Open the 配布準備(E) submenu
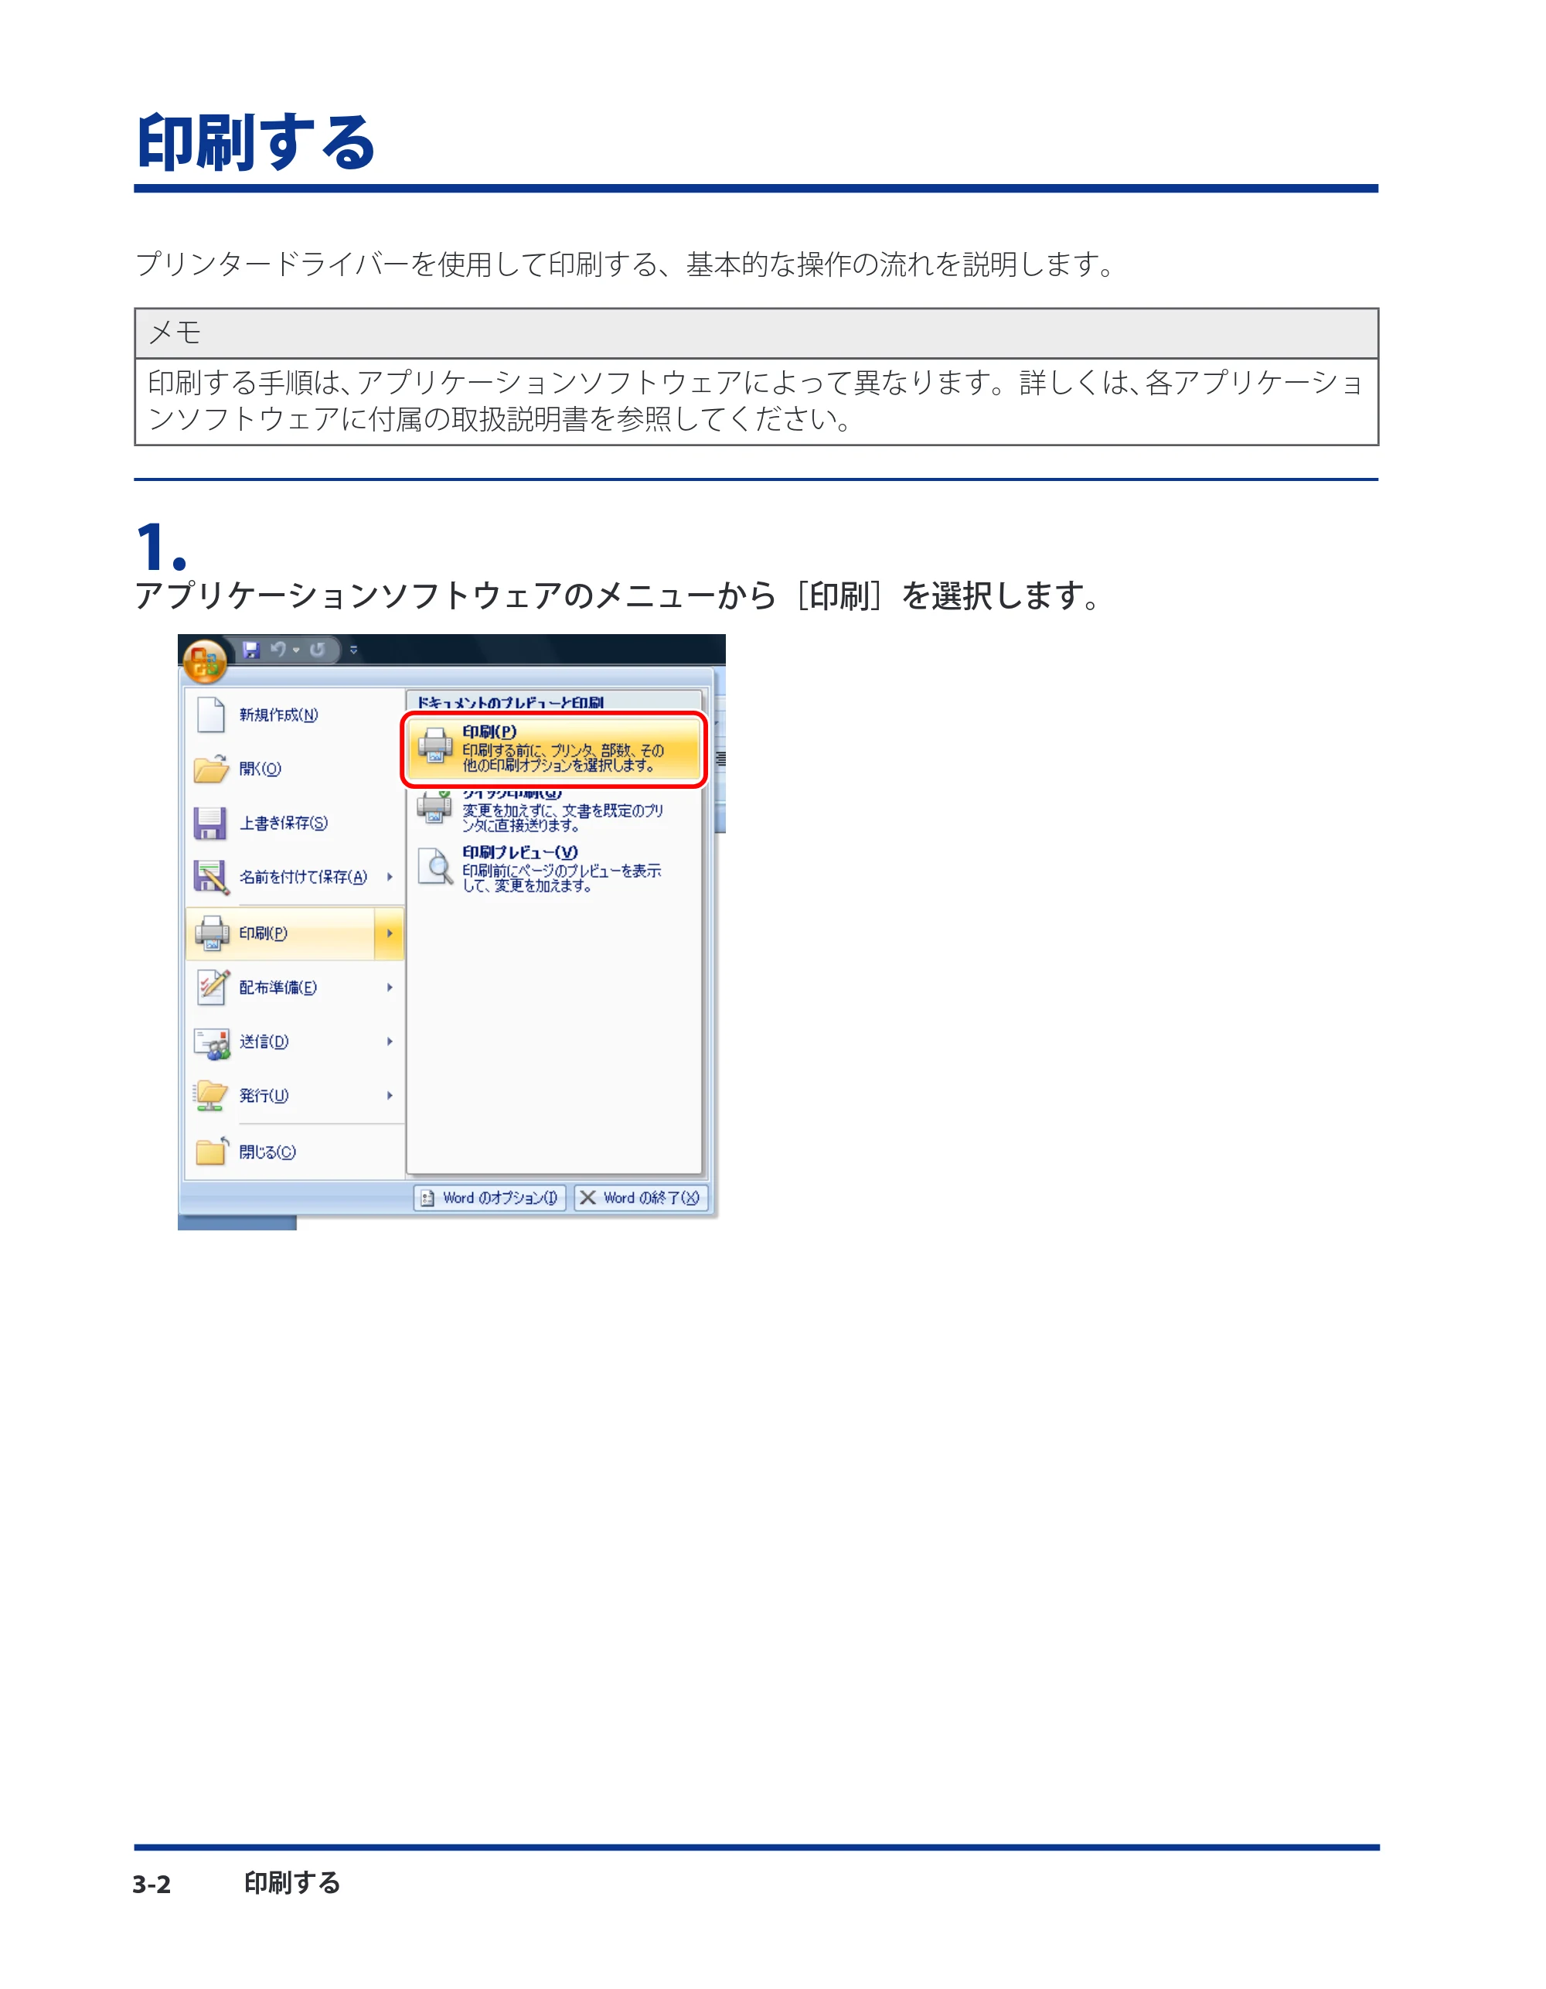The image size is (1546, 1989). coord(294,988)
